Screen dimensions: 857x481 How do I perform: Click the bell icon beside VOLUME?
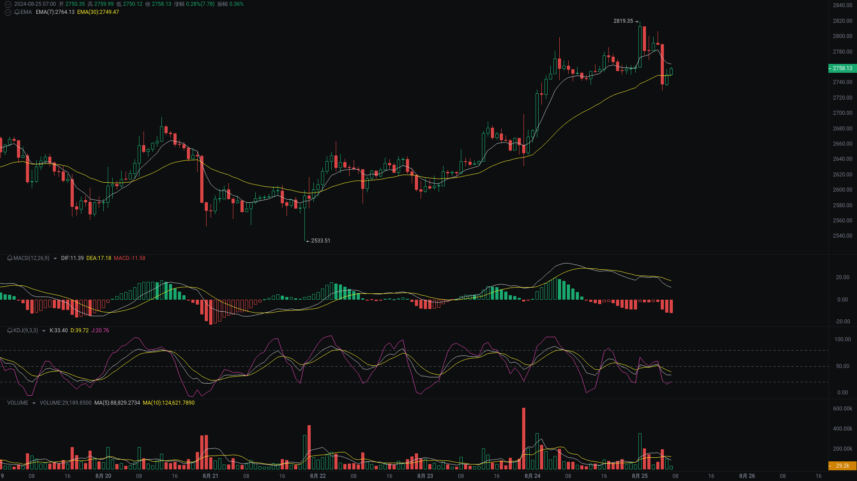coord(9,402)
